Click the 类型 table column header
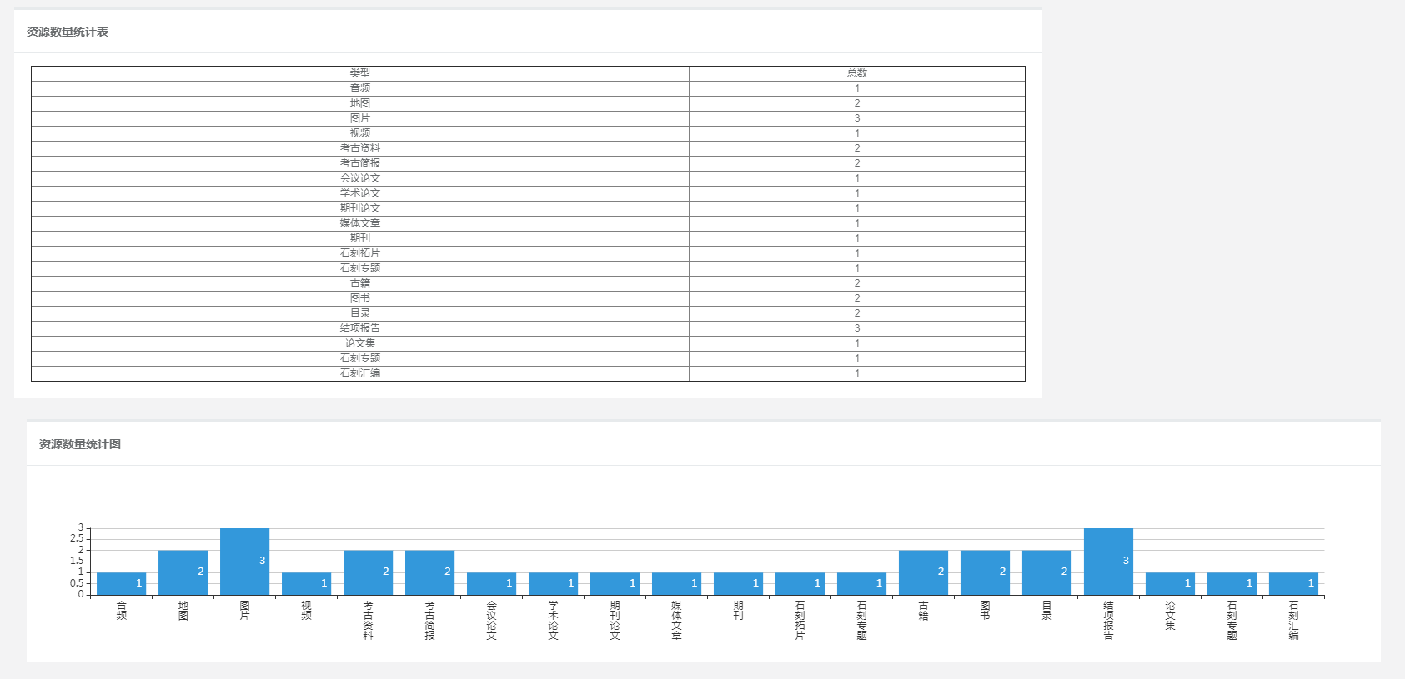This screenshot has width=1405, height=679. (x=360, y=73)
